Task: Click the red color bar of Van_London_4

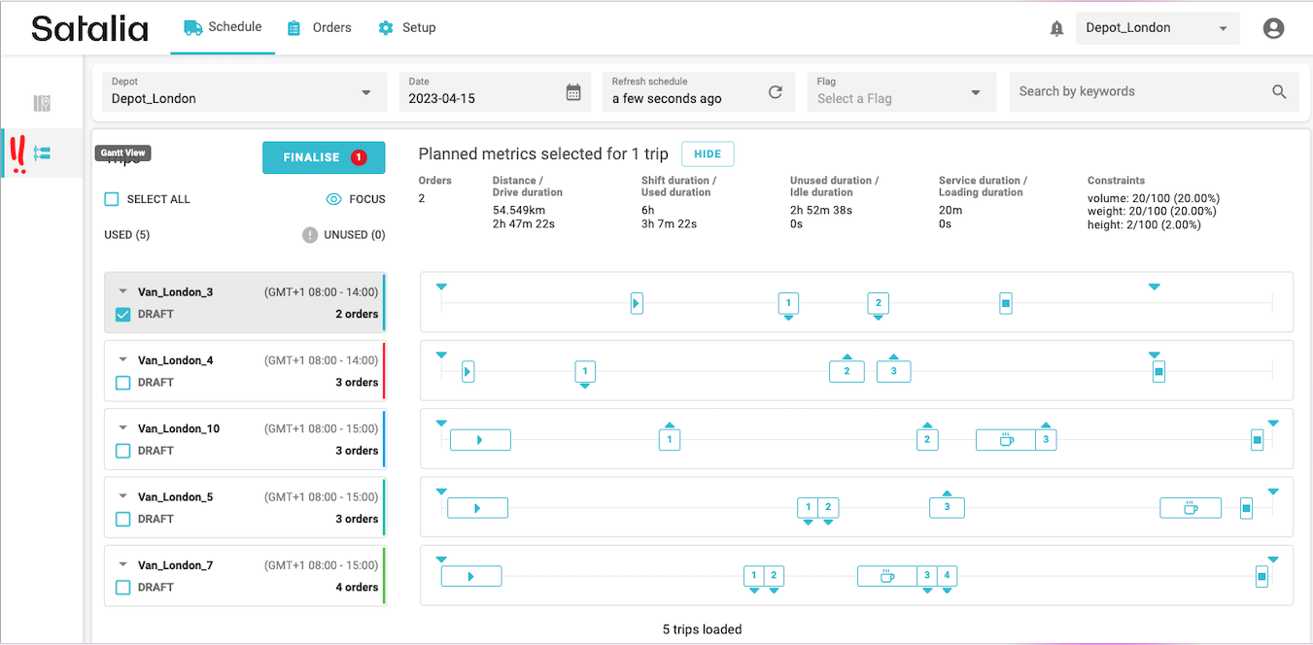Action: pos(385,370)
